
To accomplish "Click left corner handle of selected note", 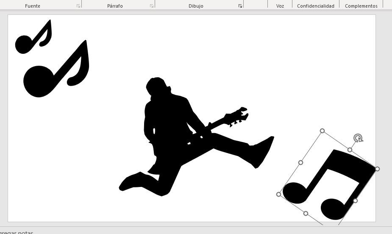I will (x=278, y=195).
